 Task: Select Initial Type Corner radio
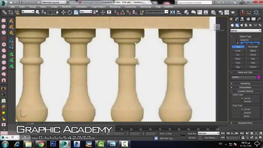[x=242, y=98]
